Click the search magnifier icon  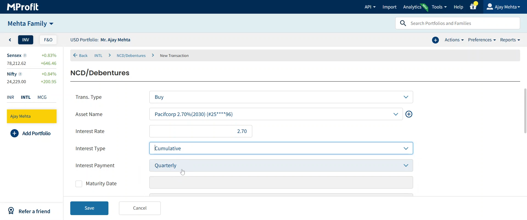pos(403,23)
